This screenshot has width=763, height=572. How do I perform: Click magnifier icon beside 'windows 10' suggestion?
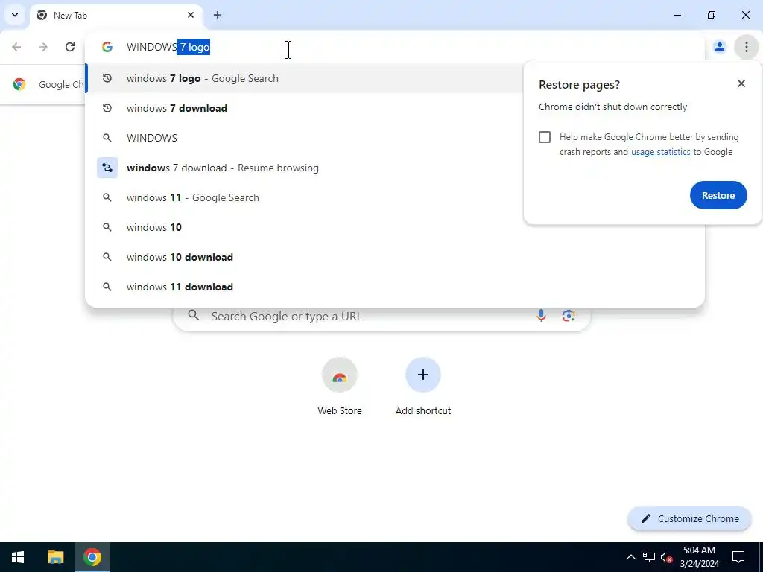click(107, 227)
